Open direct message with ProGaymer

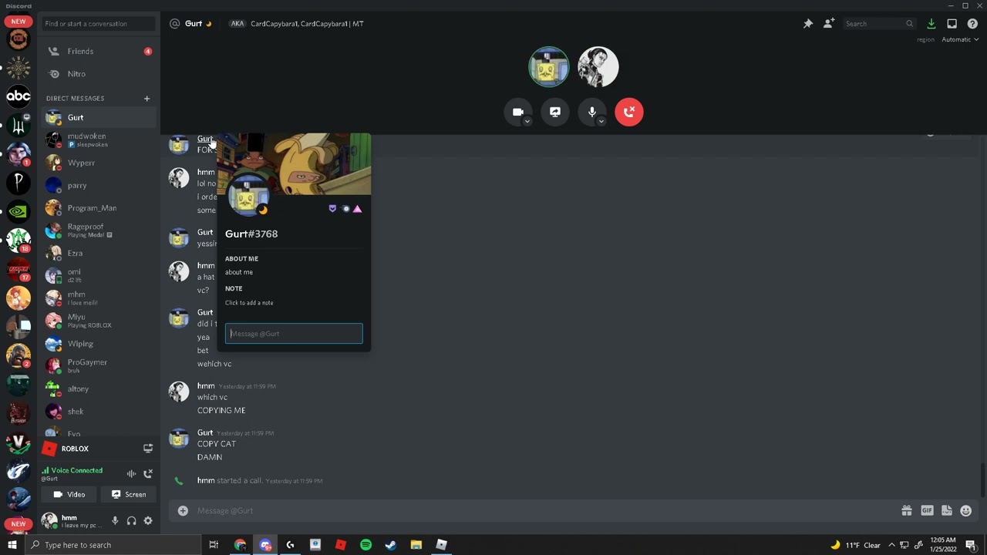point(99,366)
